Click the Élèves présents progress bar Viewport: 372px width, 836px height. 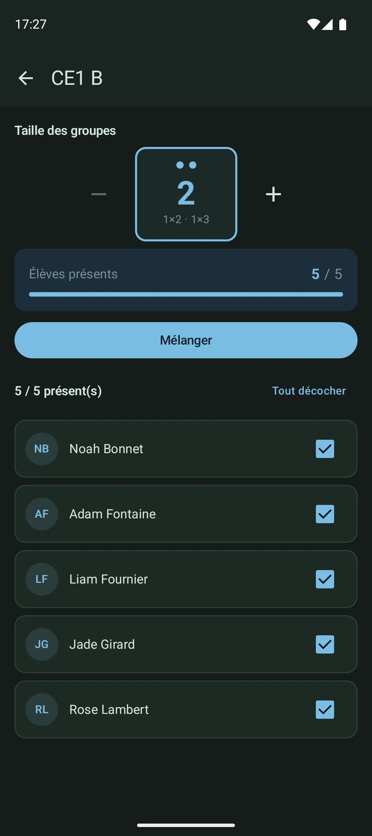(186, 294)
